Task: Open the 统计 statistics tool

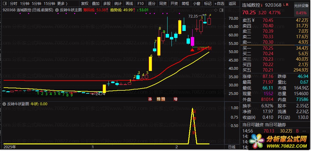Action: (x=118, y=3)
